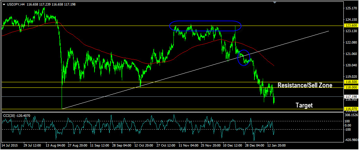Click the 11 Nov 04:00 date label
359x150 pixels.
tap(189, 146)
